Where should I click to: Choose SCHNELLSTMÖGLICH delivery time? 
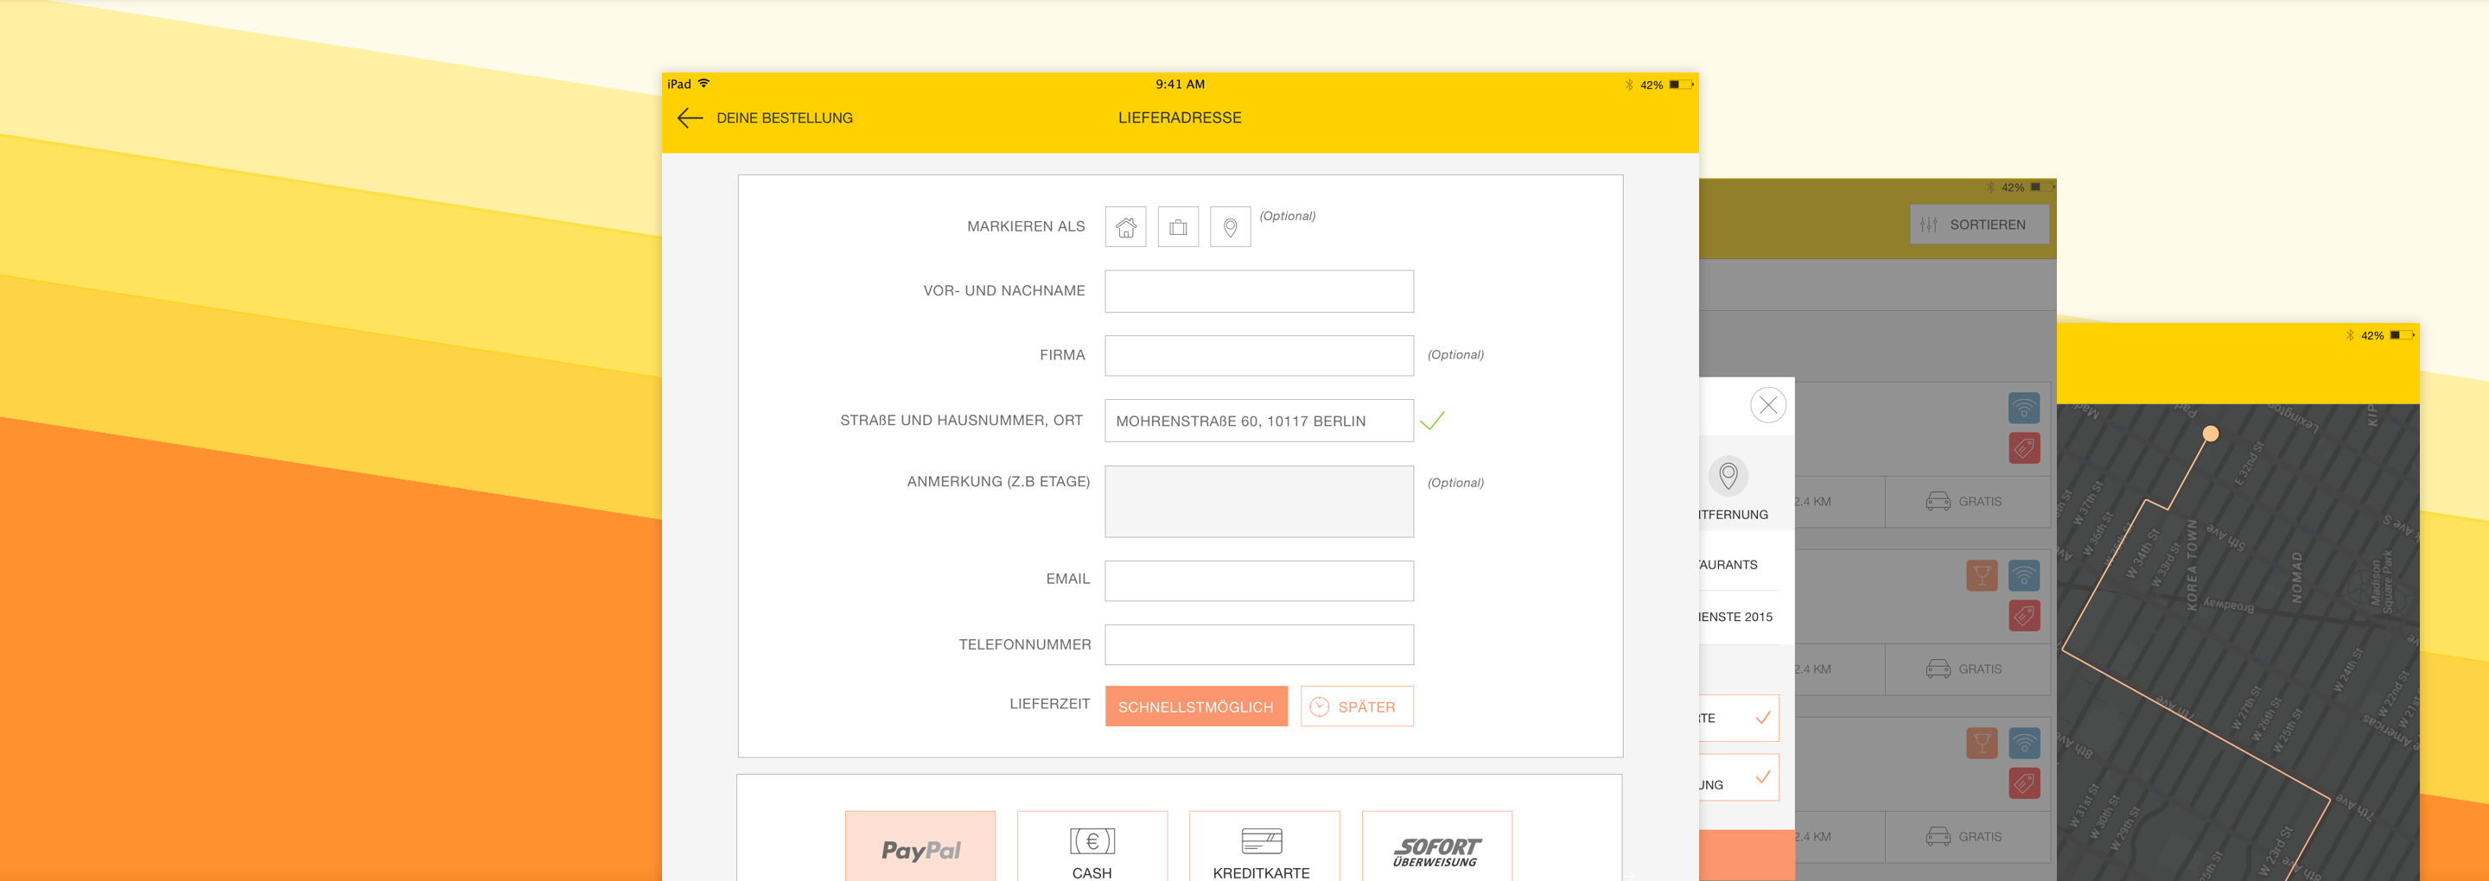pos(1196,707)
